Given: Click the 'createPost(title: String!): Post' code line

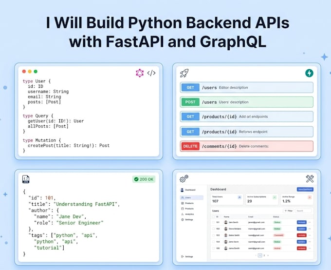Looking at the screenshot, I should click(69, 146).
